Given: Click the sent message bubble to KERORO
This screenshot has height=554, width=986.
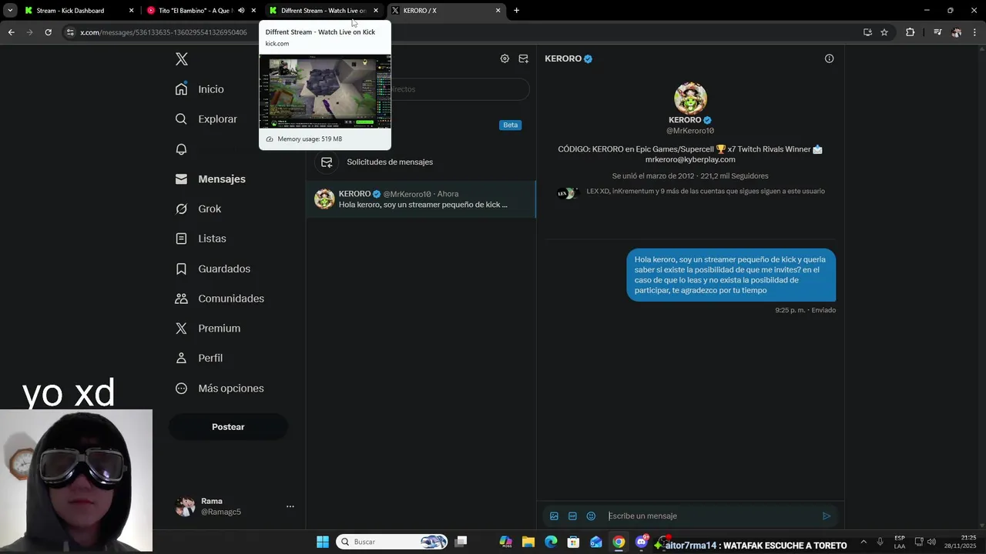Looking at the screenshot, I should 730,275.
